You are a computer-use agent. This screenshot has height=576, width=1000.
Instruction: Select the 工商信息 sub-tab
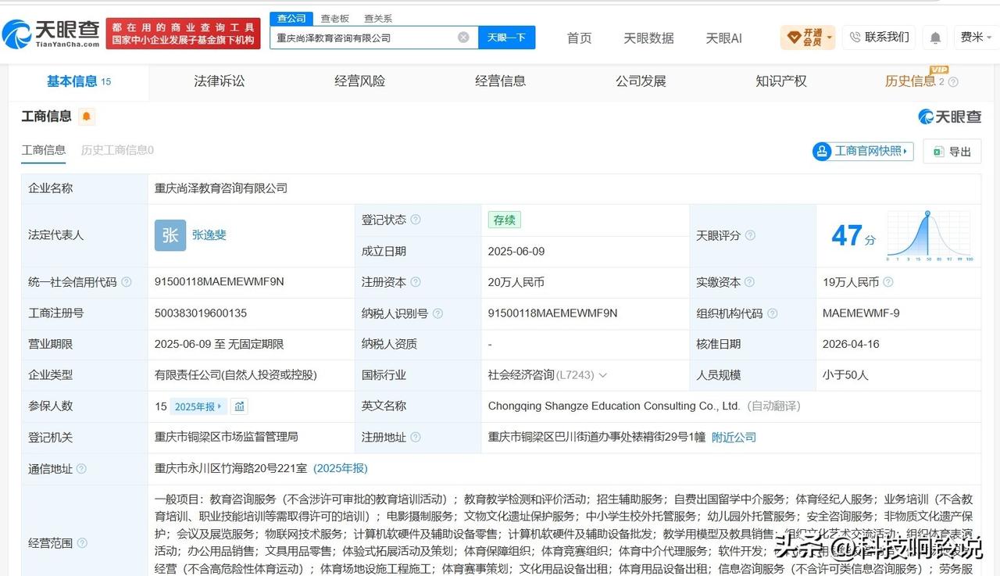pyautogui.click(x=44, y=150)
